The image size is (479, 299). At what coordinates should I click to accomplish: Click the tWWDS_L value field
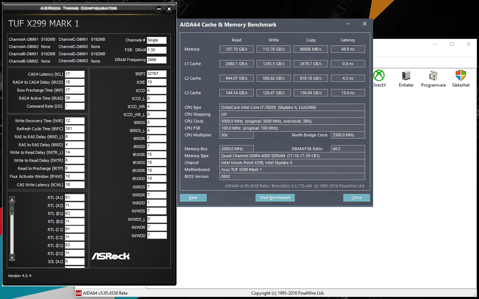point(157,219)
